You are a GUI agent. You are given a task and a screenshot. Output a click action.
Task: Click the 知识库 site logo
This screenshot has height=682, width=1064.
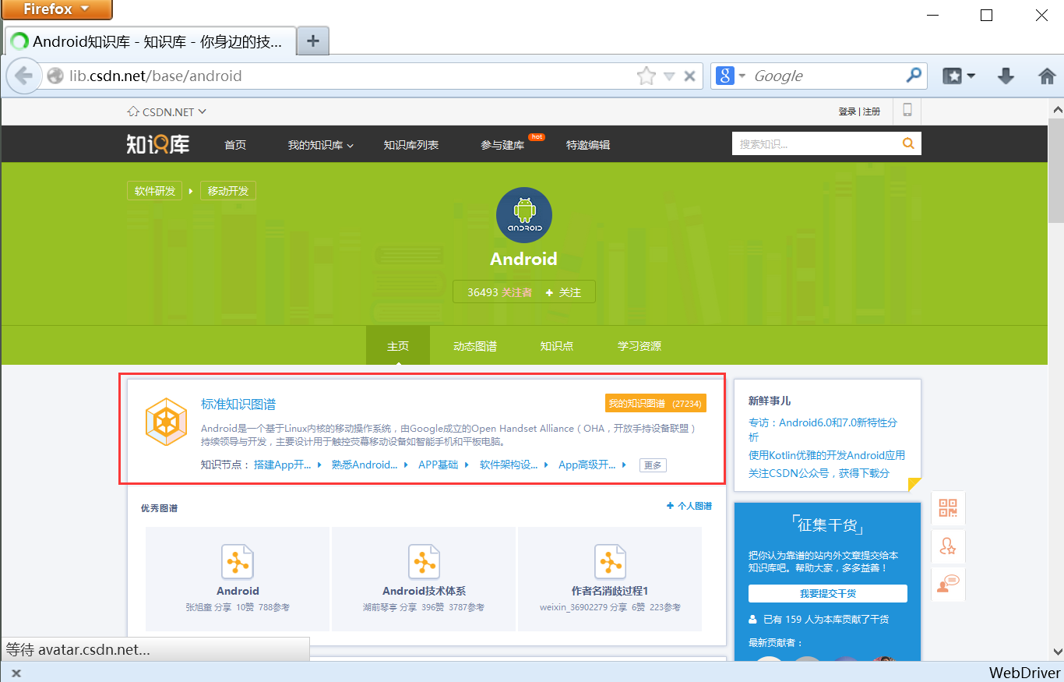point(158,144)
